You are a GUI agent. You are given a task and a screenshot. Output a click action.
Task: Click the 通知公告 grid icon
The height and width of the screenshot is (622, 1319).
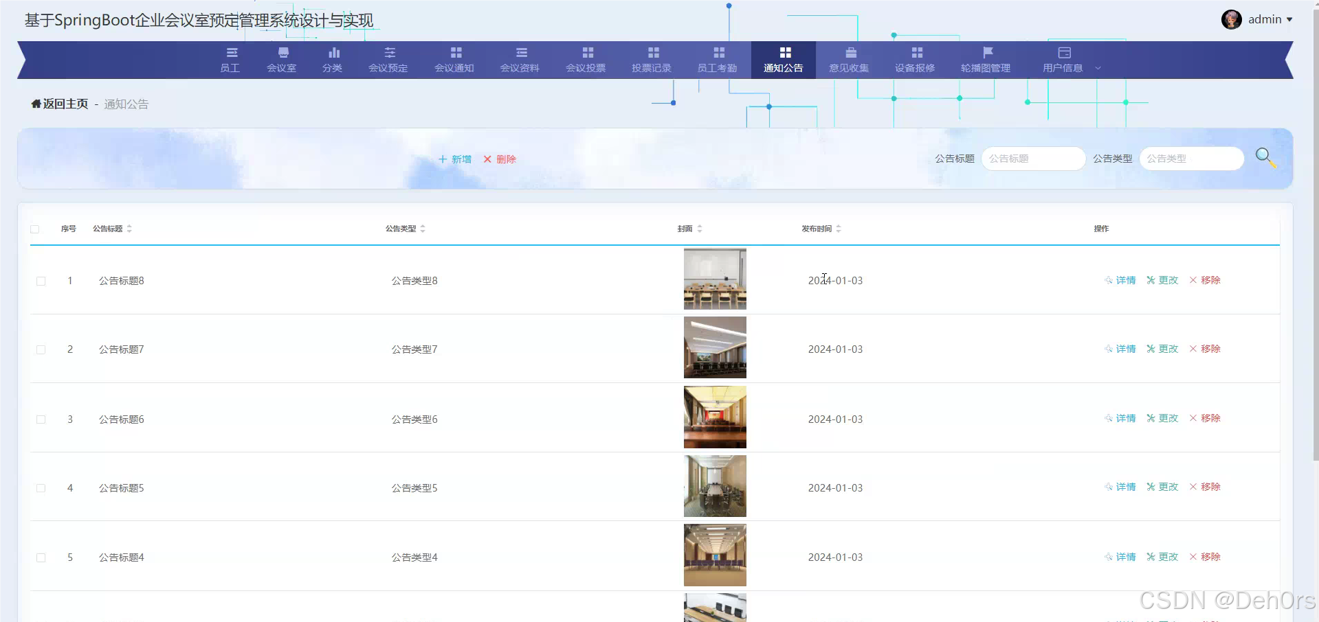click(x=786, y=52)
